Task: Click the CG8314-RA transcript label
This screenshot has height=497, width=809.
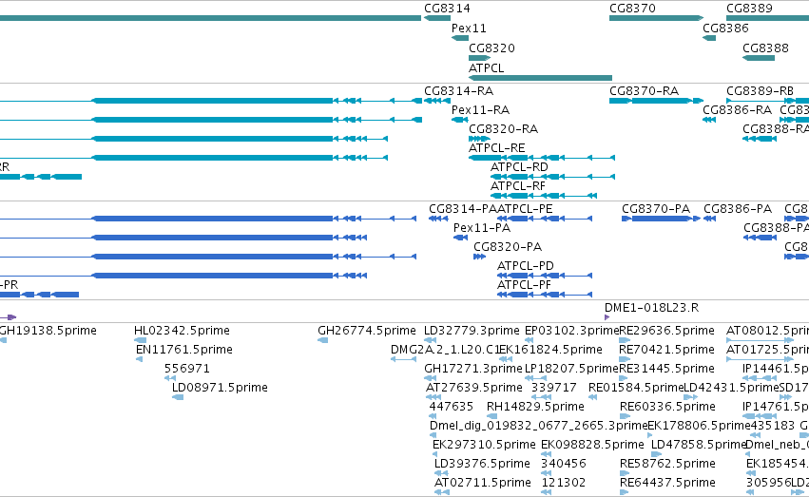Action: 458,91
